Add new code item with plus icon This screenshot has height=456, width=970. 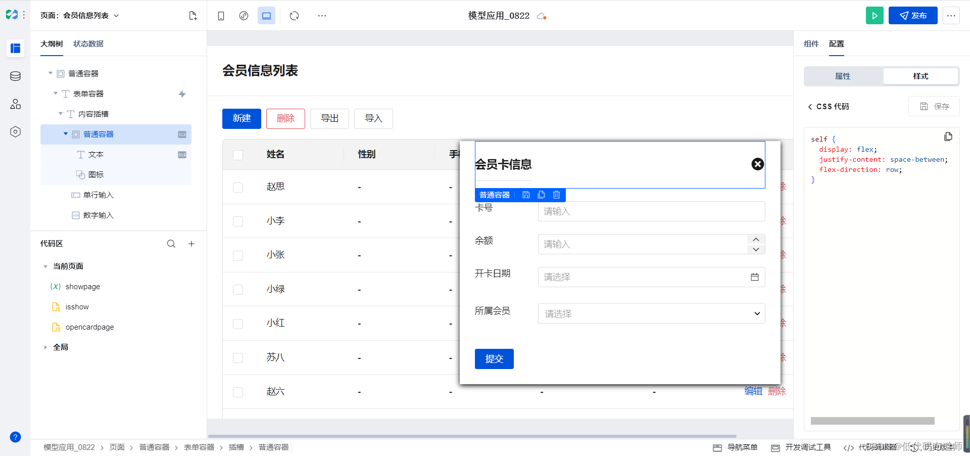(191, 244)
